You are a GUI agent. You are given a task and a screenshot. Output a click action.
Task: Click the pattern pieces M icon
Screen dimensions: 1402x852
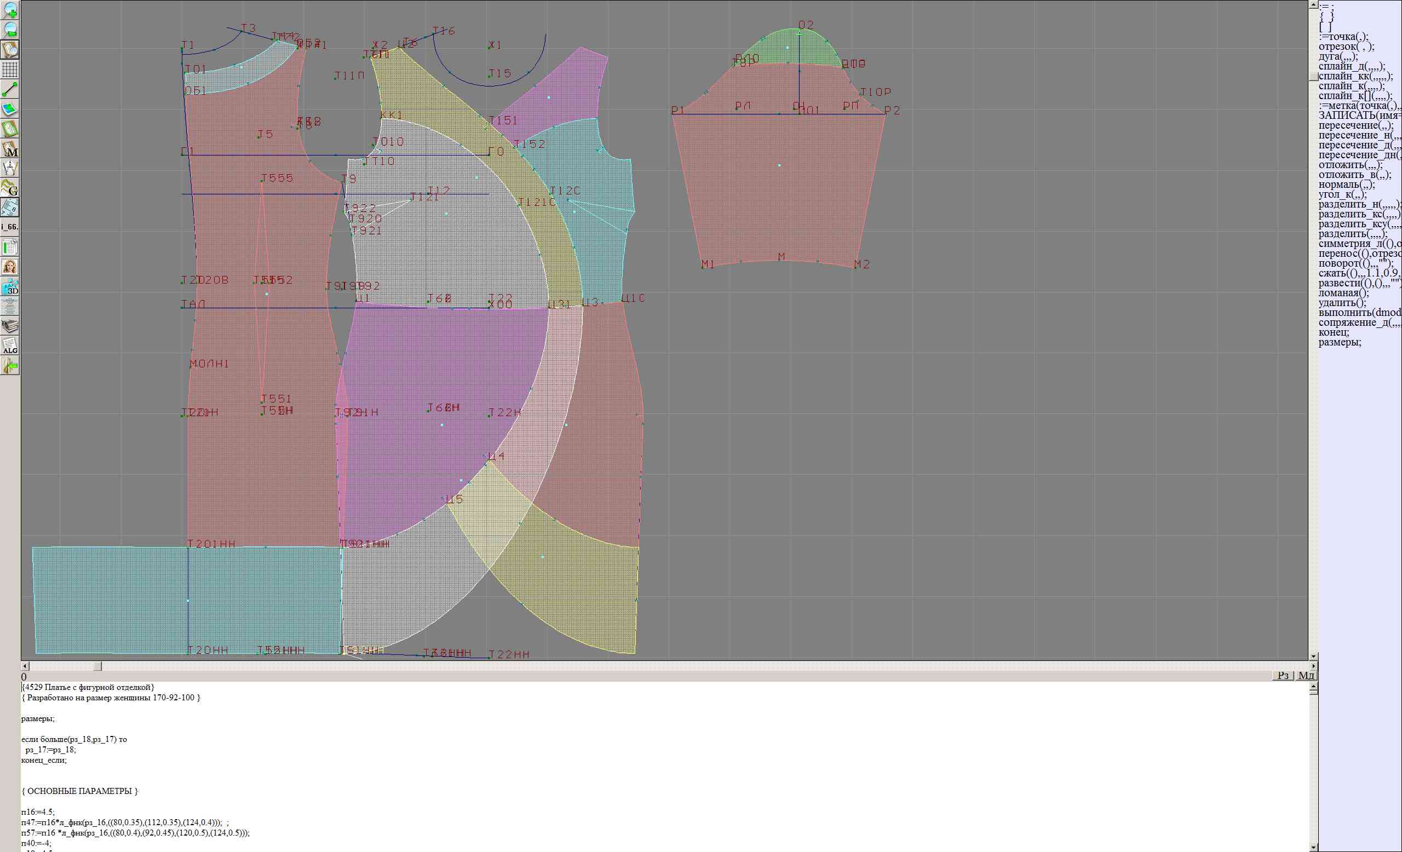pyautogui.click(x=10, y=148)
